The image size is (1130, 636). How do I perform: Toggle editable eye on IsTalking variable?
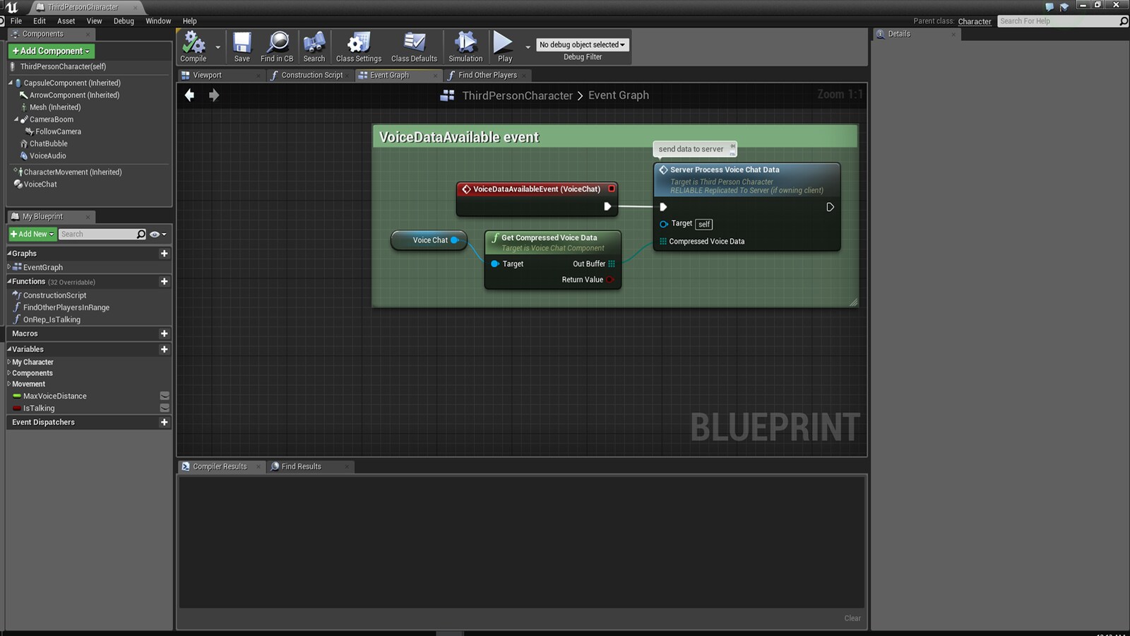click(x=164, y=408)
